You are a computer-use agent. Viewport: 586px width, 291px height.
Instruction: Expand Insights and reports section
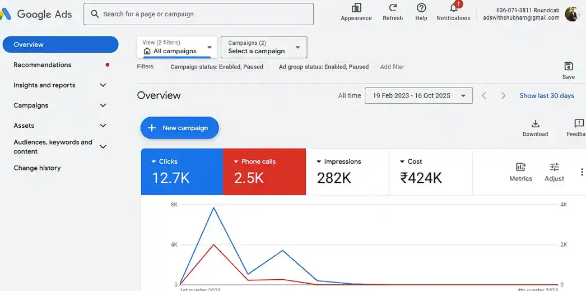[103, 85]
